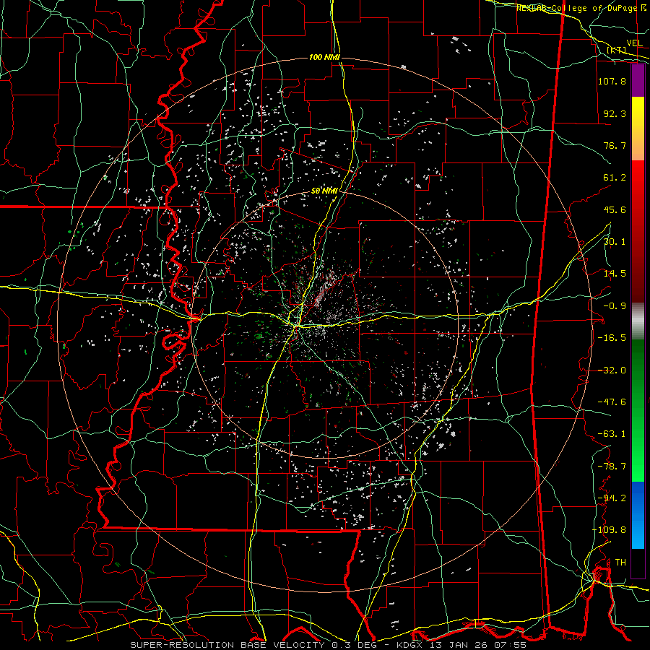Click the -94.2 velocity scale value
Viewport: 650px width, 650px height.
click(612, 498)
